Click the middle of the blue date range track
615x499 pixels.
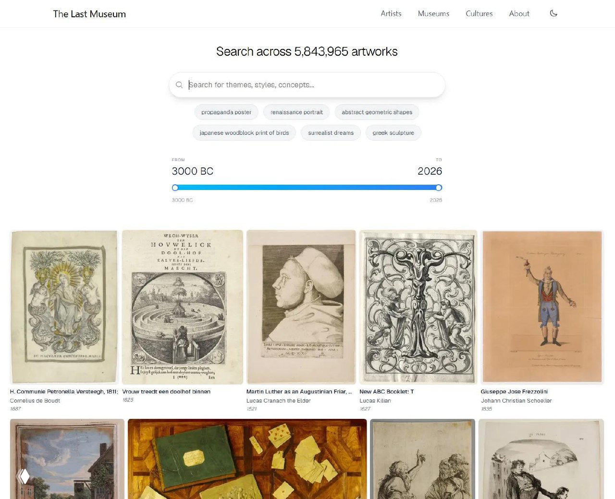coord(307,188)
